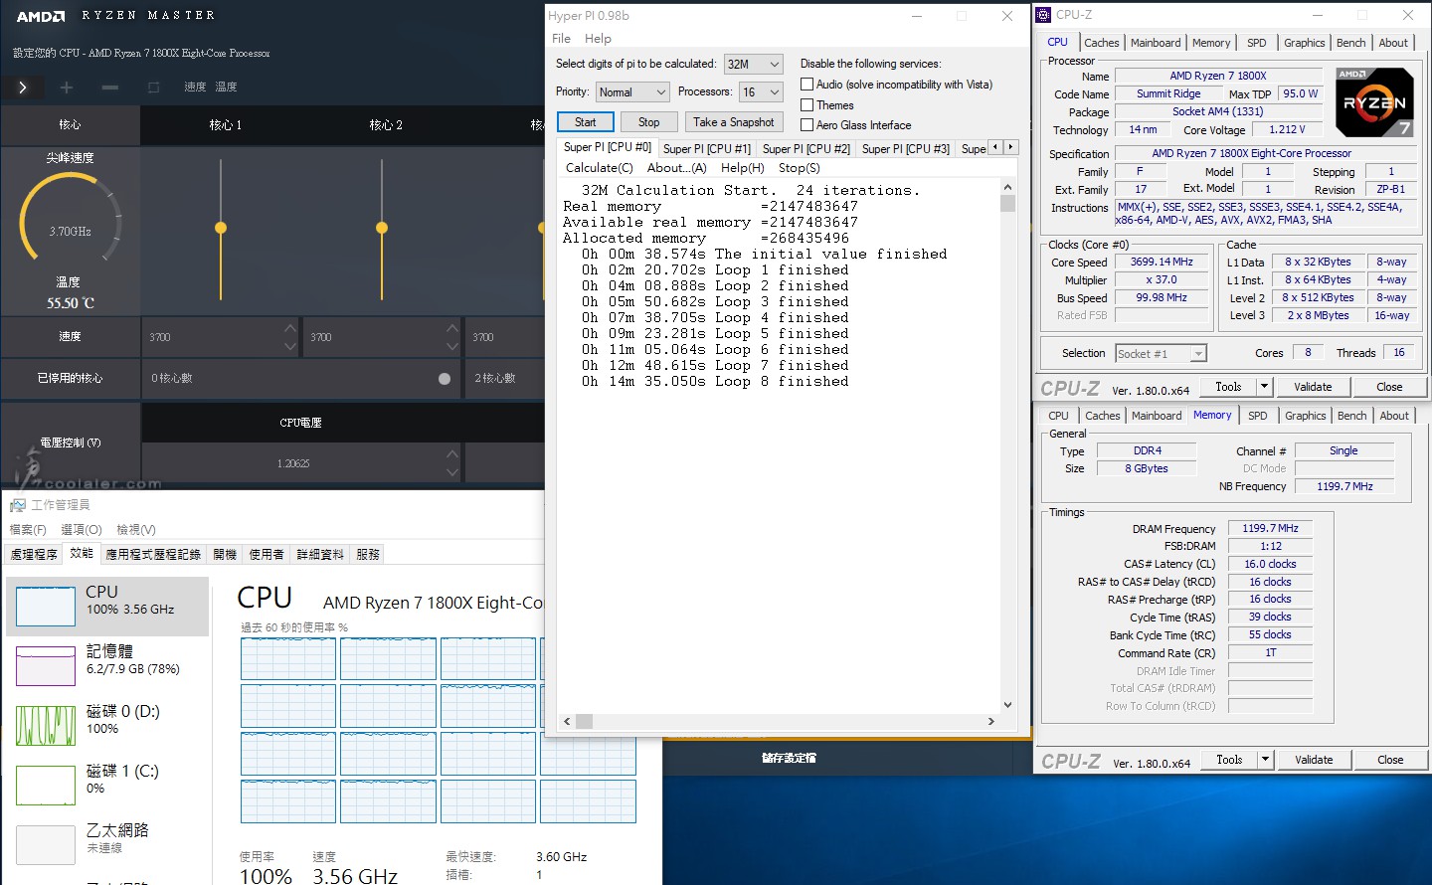Open Mainboard tab in upper CPU-Z
The height and width of the screenshot is (885, 1432).
click(x=1156, y=43)
